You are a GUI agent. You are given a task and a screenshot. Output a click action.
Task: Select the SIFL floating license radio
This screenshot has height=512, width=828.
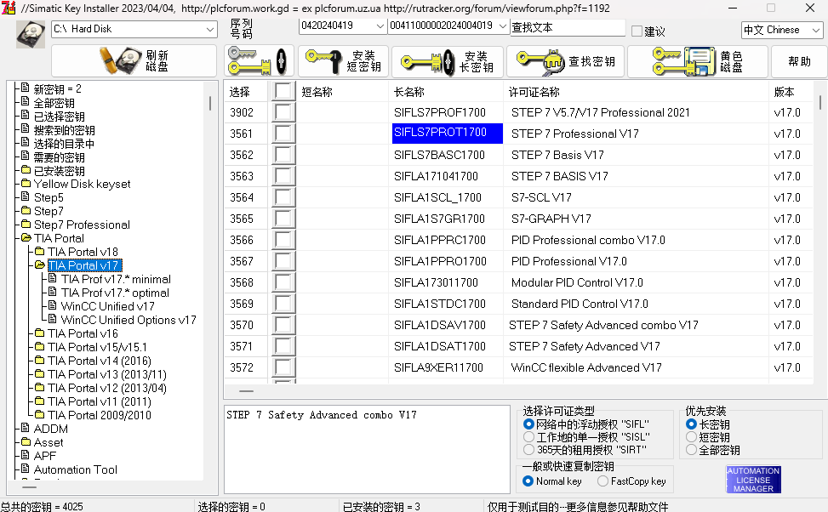tap(528, 424)
